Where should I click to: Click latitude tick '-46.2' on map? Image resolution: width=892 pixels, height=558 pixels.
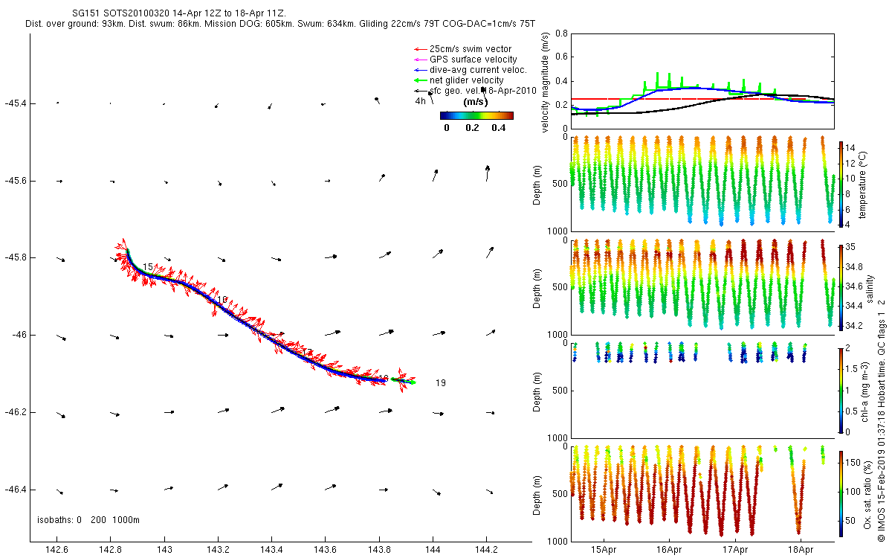tap(15, 412)
